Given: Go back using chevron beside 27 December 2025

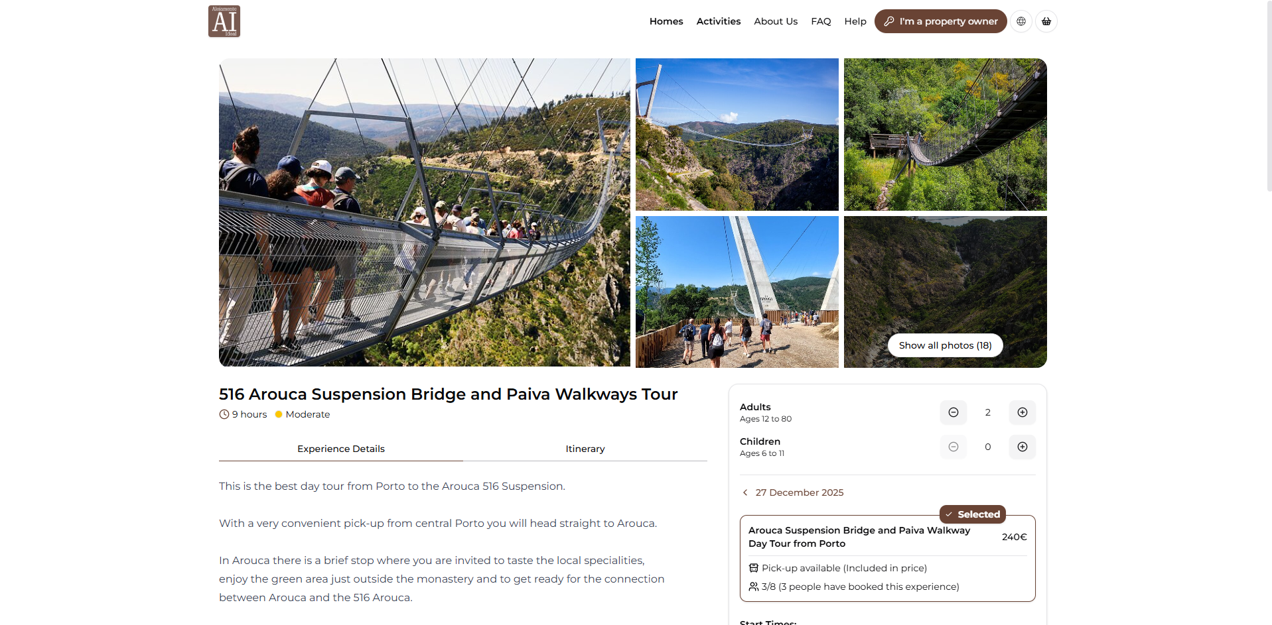Looking at the screenshot, I should click(x=745, y=492).
